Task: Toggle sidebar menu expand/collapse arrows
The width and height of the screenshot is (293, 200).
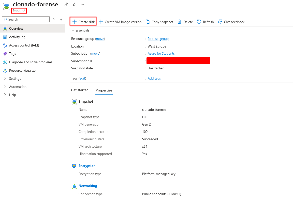Action: click(54, 19)
